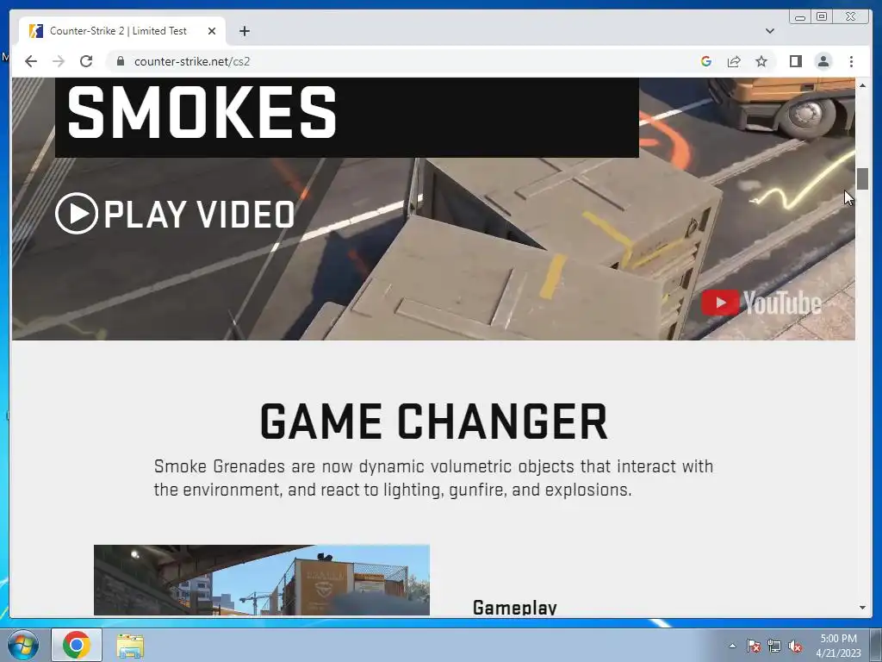Click the page scrollbar up arrow

coord(862,85)
